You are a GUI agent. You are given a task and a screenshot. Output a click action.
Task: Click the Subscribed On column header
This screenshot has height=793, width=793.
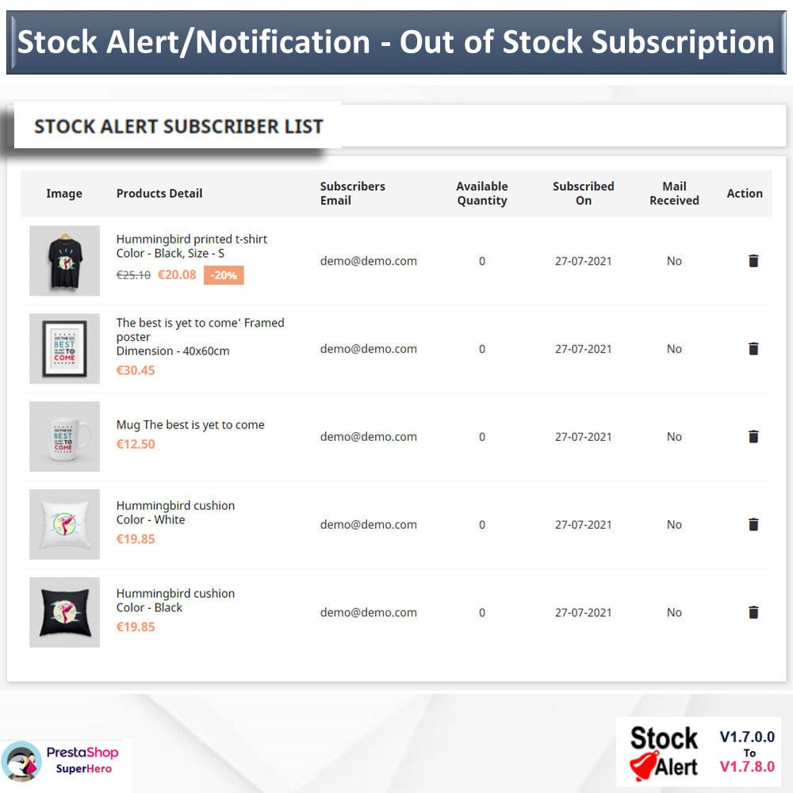point(583,193)
